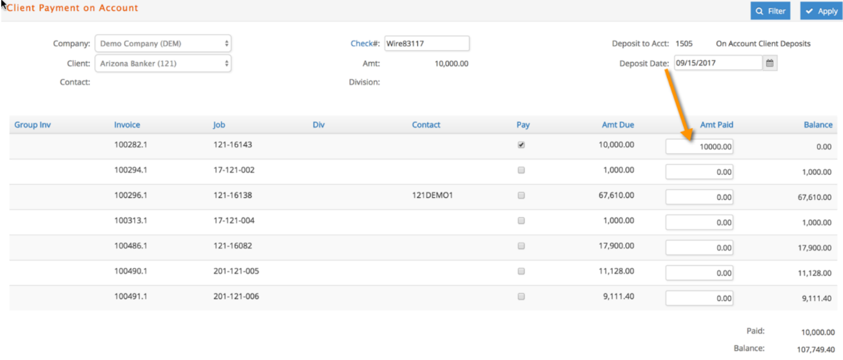Select invoice number 100486.1
The width and height of the screenshot is (843, 360).
131,246
